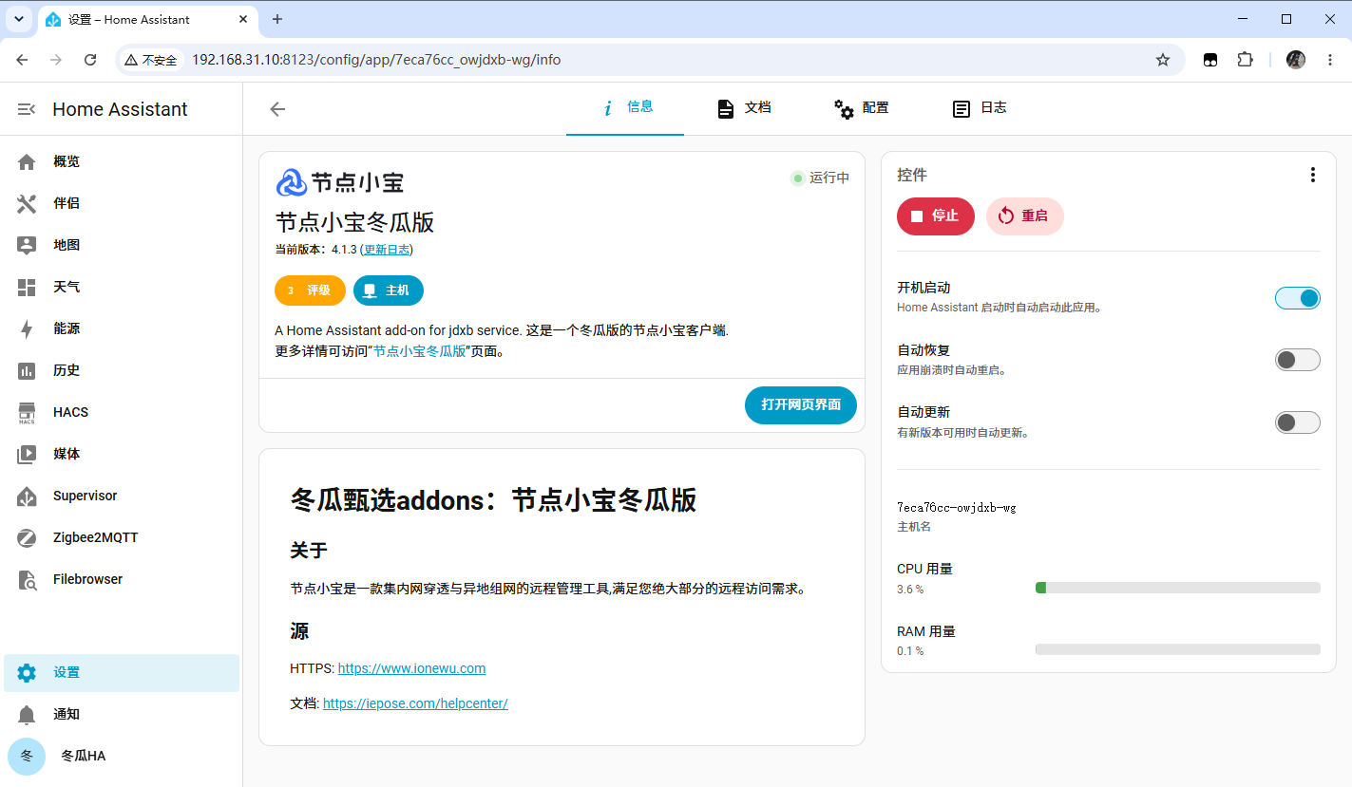The image size is (1352, 787).
Task: Click the 运行中 status indicator
Action: [x=821, y=178]
